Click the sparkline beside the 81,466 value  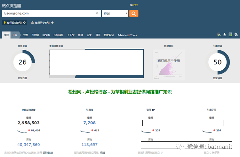coord(22,132)
